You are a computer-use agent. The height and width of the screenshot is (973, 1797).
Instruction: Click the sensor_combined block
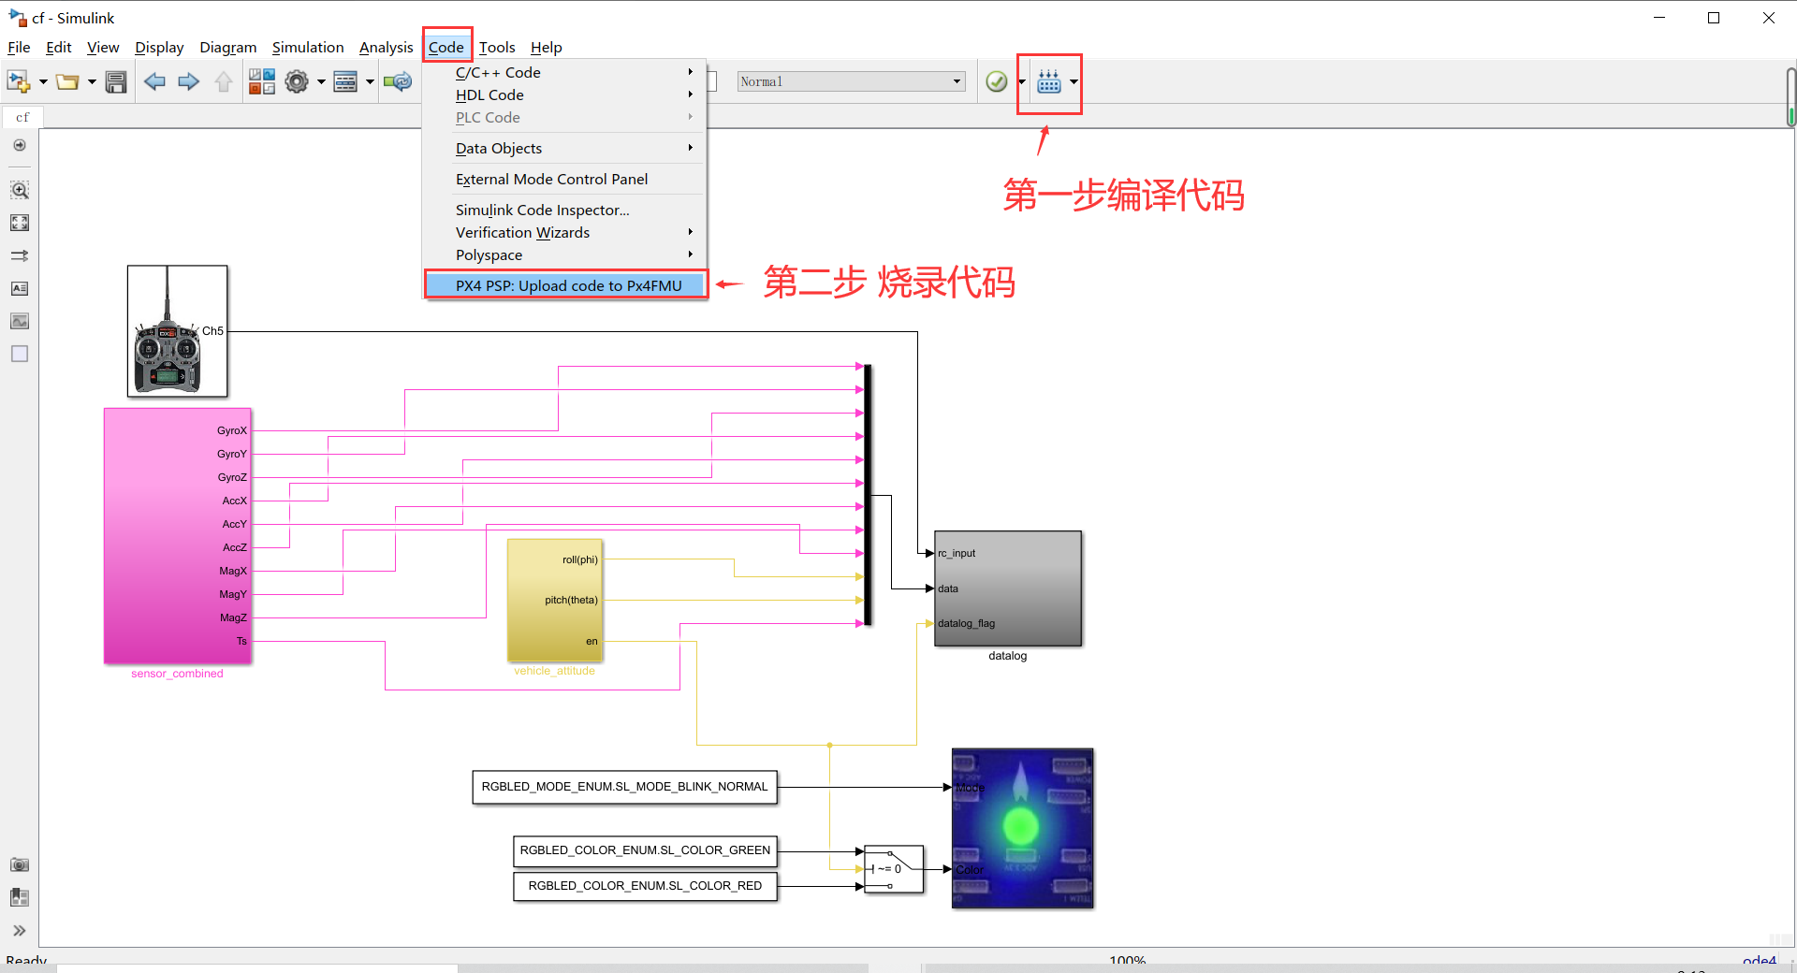(177, 535)
